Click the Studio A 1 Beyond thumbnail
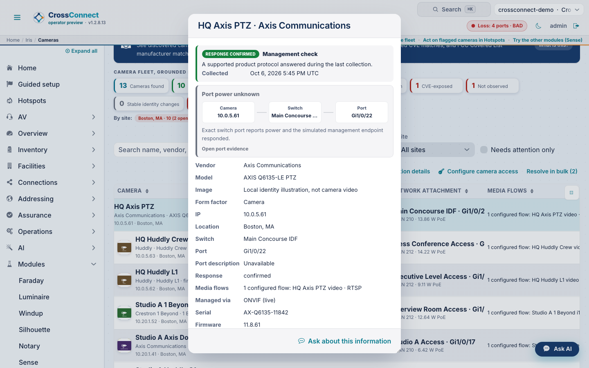This screenshot has width=589, height=368. pyautogui.click(x=124, y=313)
